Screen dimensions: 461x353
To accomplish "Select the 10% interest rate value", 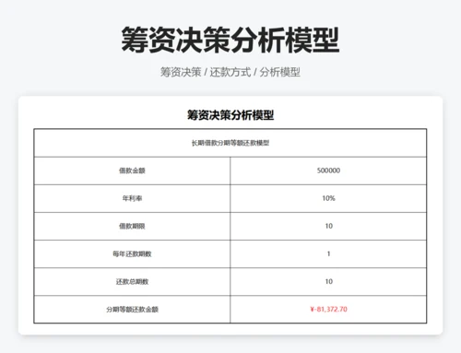I will tap(328, 198).
